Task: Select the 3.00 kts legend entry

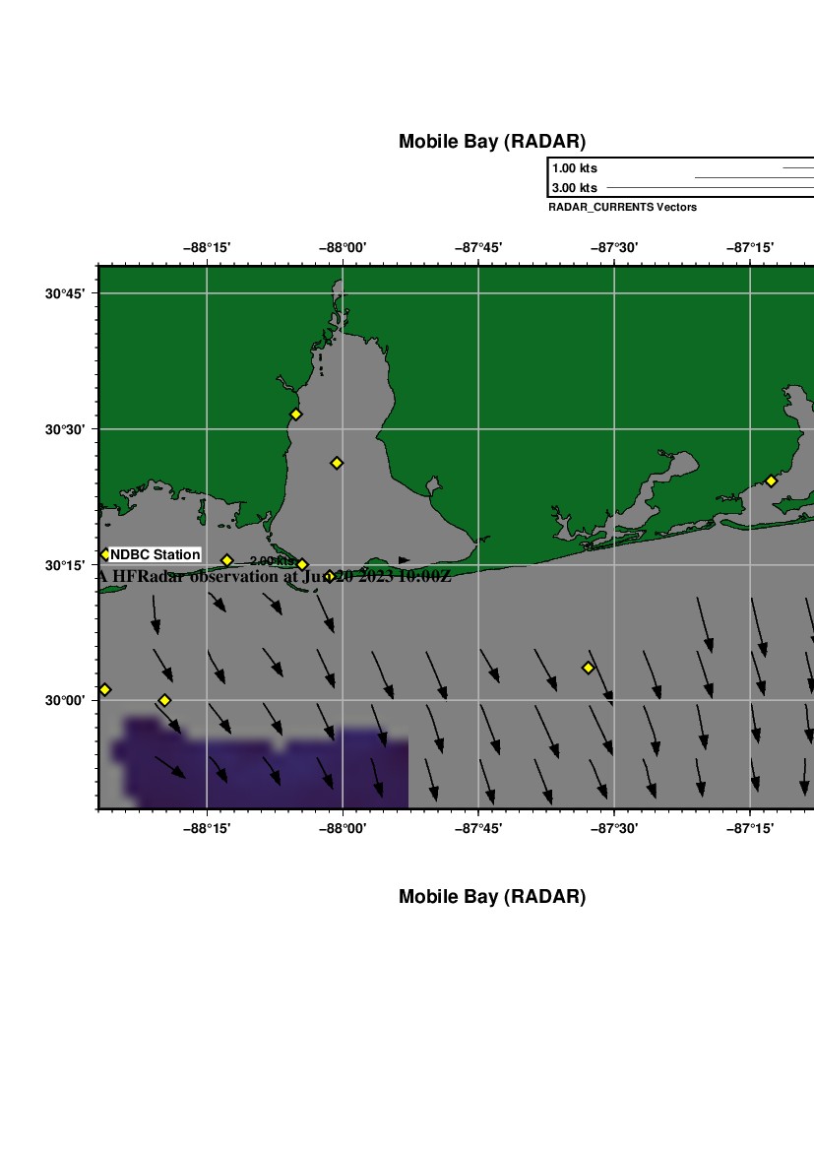Action: point(574,188)
